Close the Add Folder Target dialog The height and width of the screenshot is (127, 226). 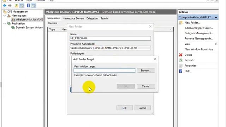(155, 59)
